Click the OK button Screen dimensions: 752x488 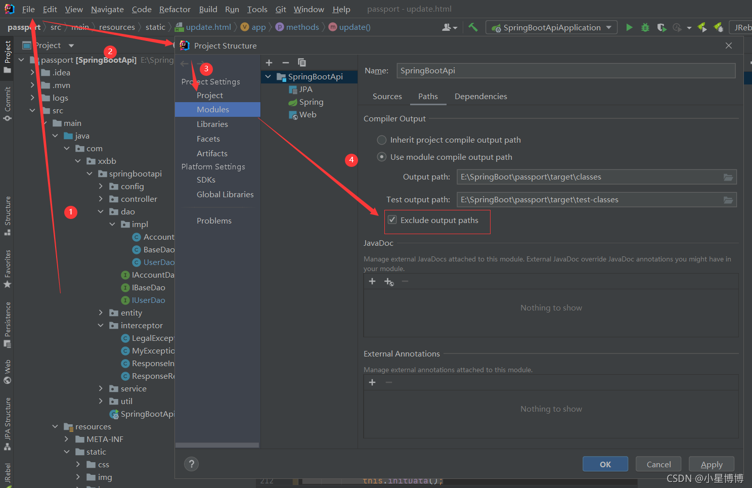(605, 464)
